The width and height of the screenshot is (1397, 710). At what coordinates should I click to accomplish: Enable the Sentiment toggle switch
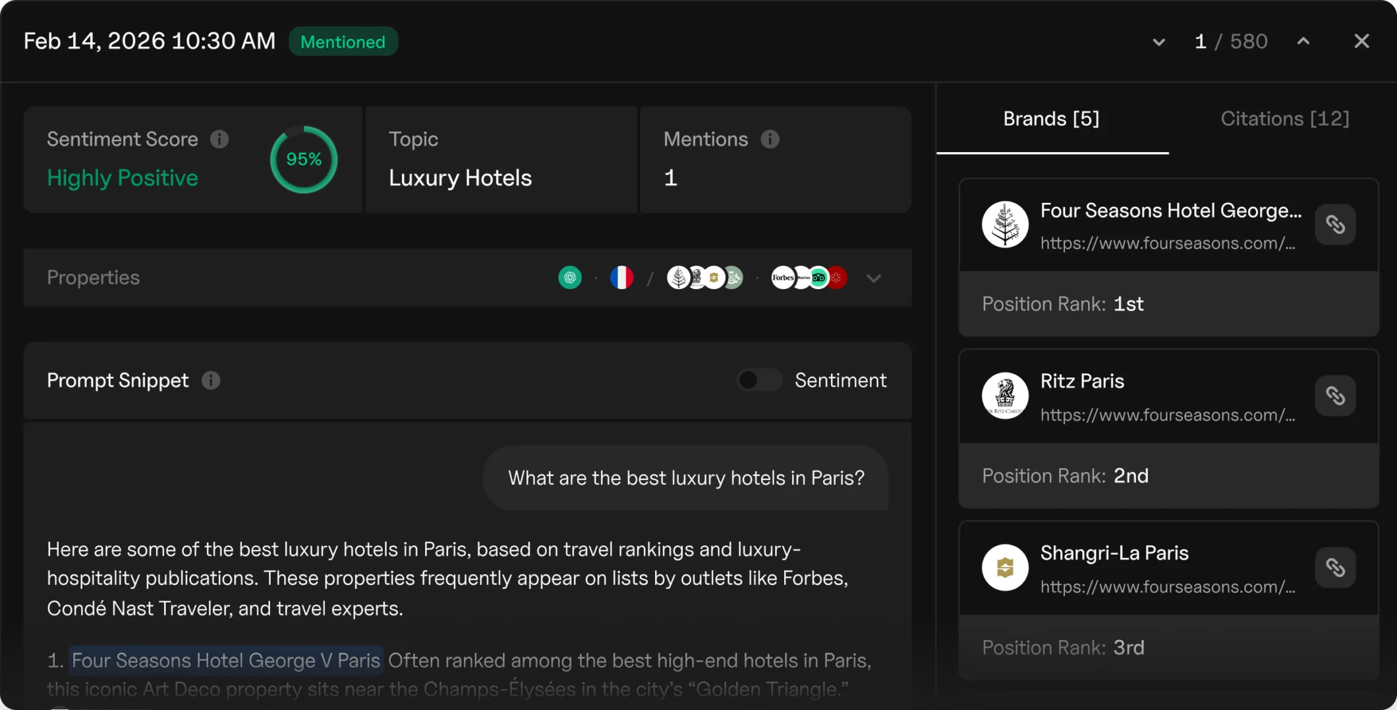click(x=759, y=380)
